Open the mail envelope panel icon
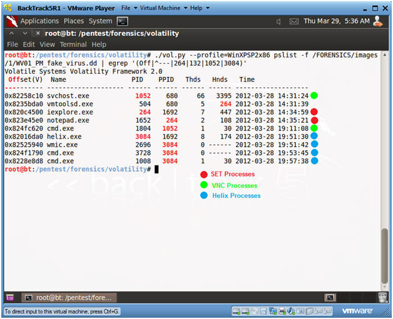Viewport: 393px width, 319px height. [293, 22]
